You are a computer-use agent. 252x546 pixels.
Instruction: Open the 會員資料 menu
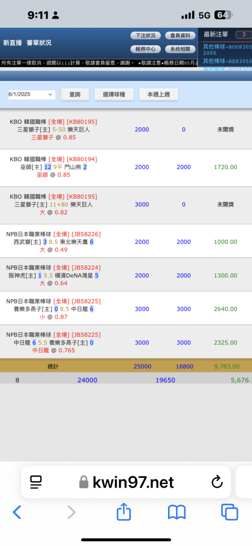[181, 35]
